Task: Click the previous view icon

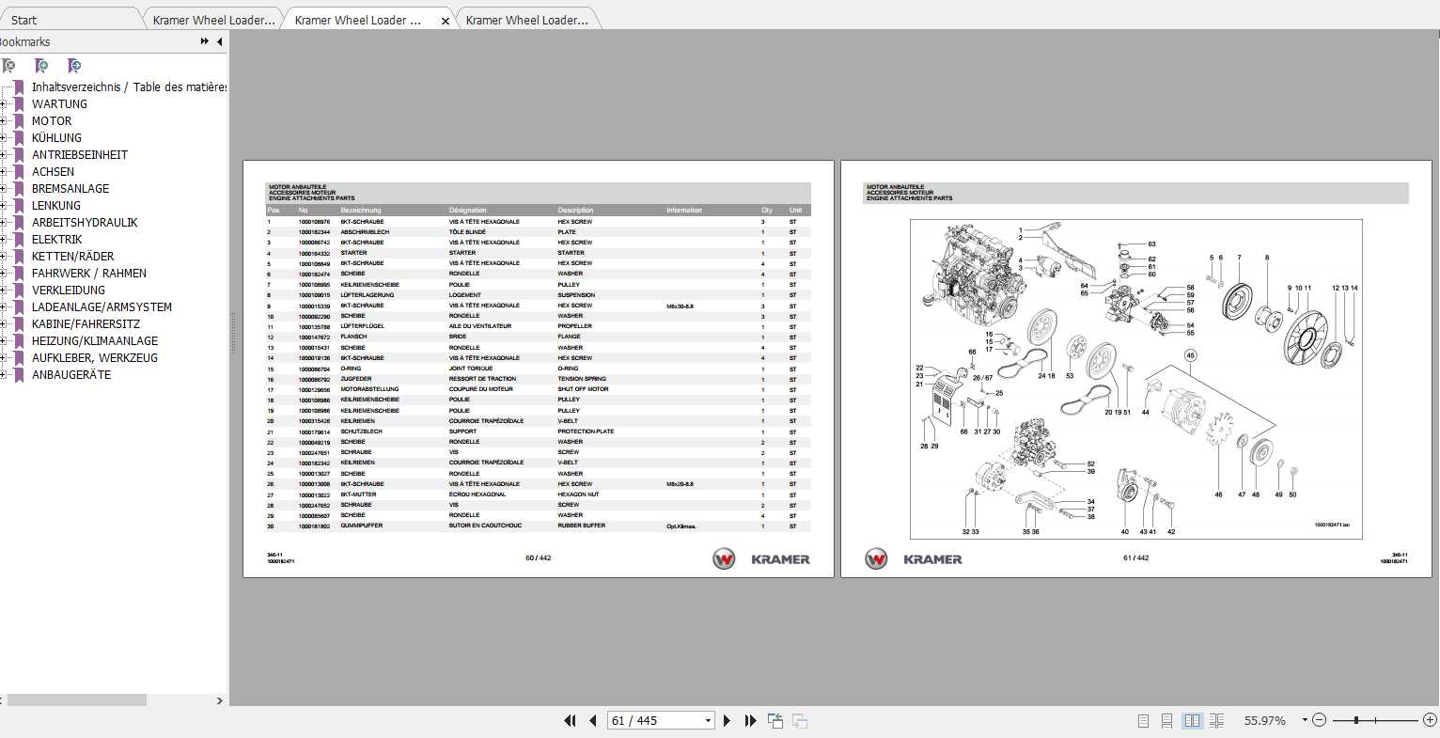Action: [775, 720]
